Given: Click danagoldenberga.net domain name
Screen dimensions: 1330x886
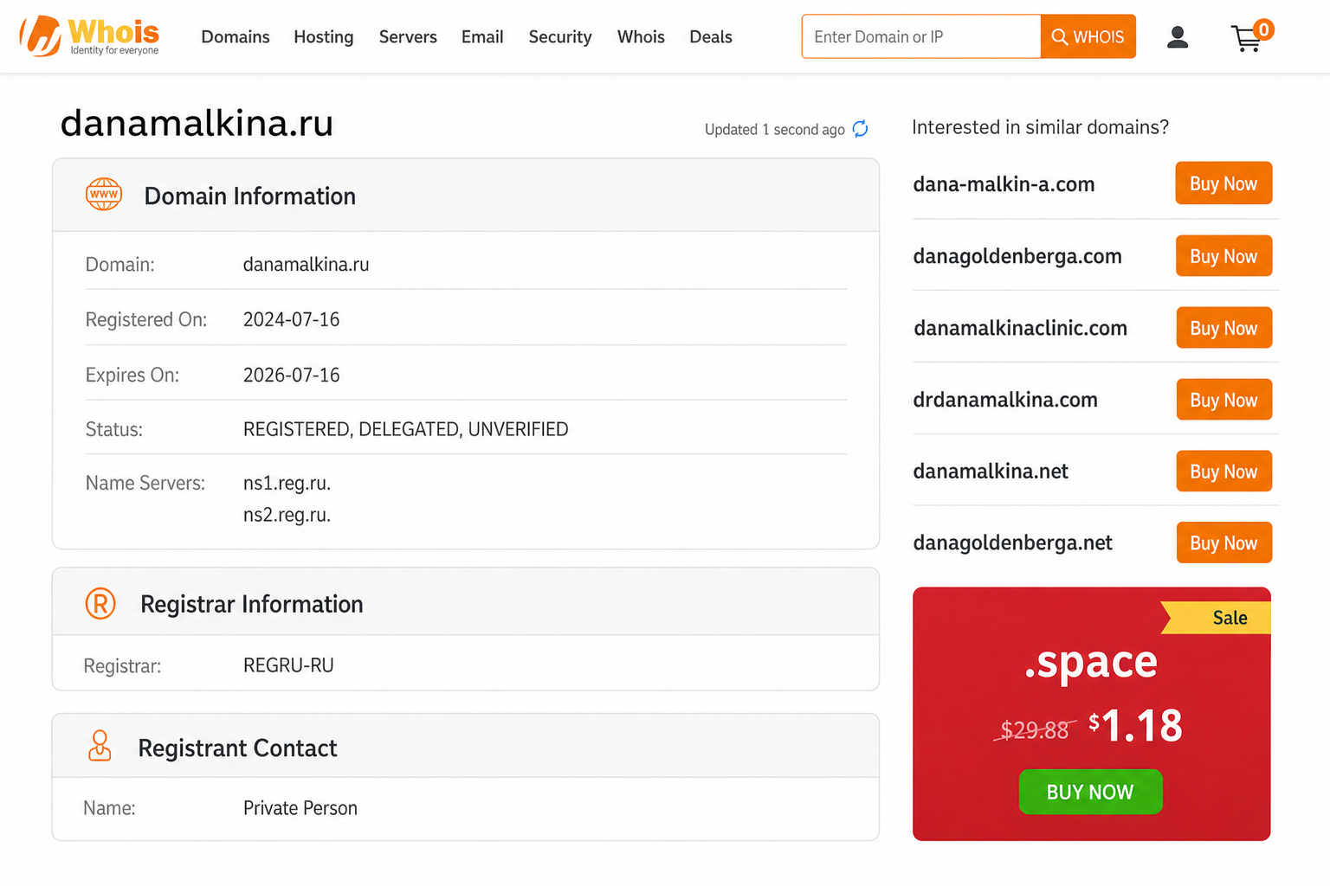Looking at the screenshot, I should coord(1012,543).
